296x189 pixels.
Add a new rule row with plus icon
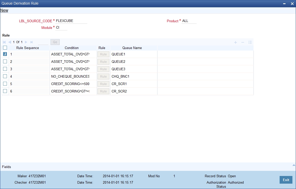pyautogui.click(x=236, y=42)
